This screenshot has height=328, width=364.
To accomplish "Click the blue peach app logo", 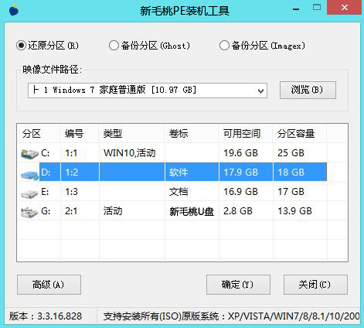I will [14, 10].
